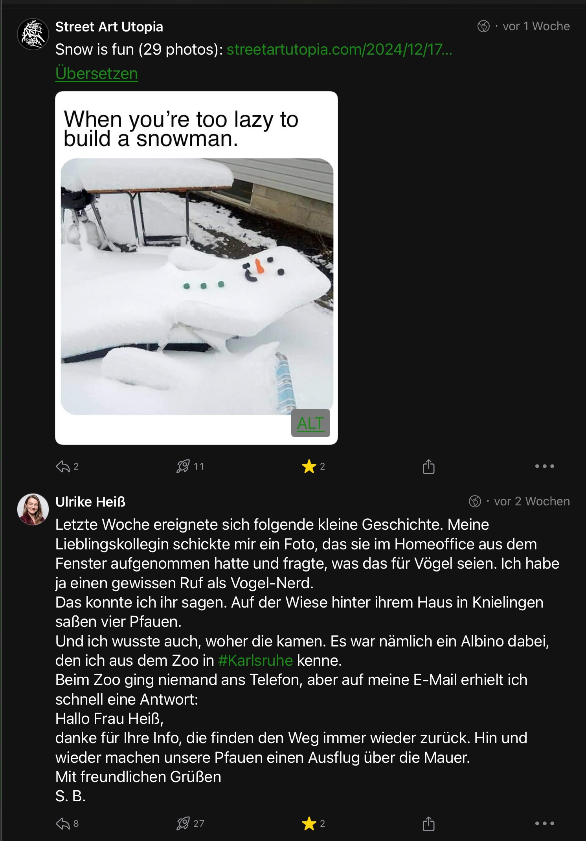The height and width of the screenshot is (841, 586).
Task: Open more options for the snowman post
Action: pos(544,466)
